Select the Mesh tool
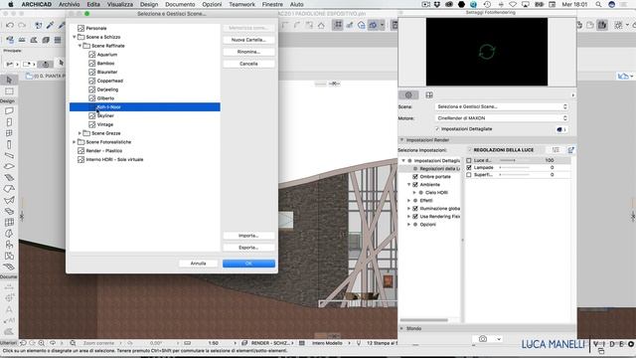 9,267
